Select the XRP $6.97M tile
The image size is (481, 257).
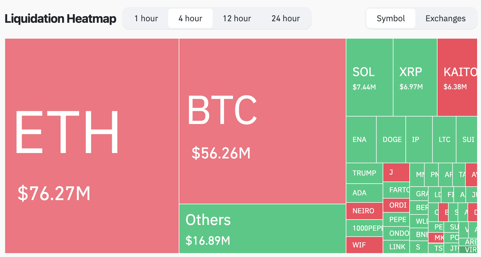pos(415,77)
